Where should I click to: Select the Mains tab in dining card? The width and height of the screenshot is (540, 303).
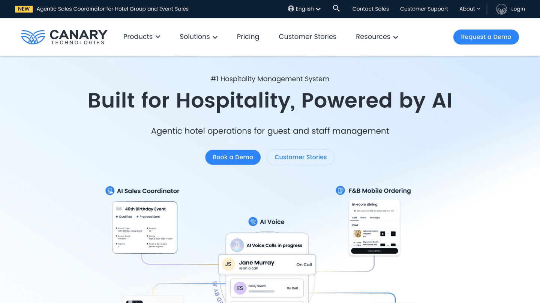coord(363,218)
